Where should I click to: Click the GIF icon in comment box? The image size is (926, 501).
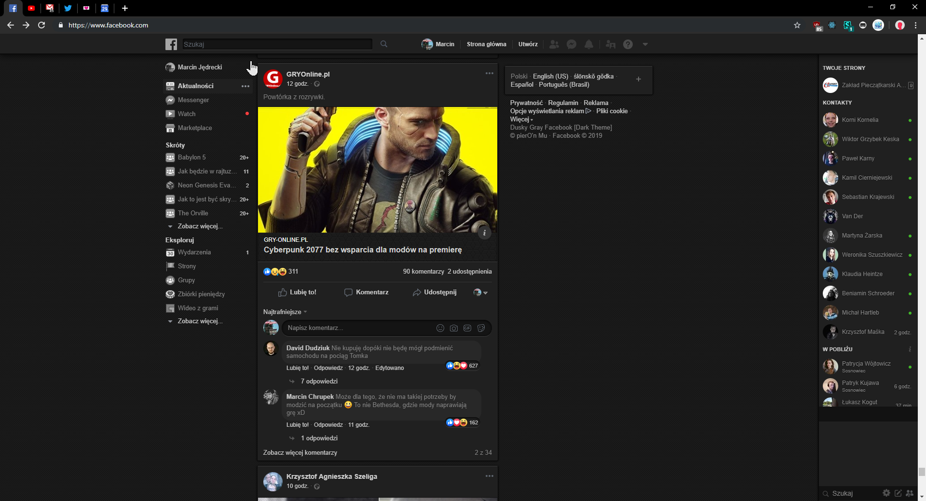[467, 328]
